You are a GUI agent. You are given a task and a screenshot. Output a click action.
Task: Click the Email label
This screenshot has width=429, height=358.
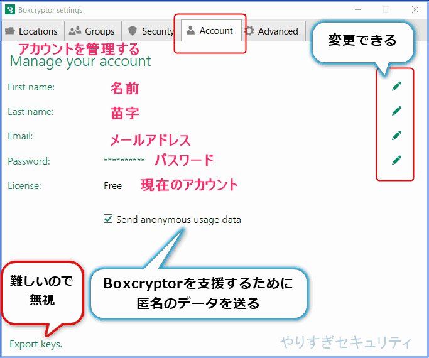(20, 136)
